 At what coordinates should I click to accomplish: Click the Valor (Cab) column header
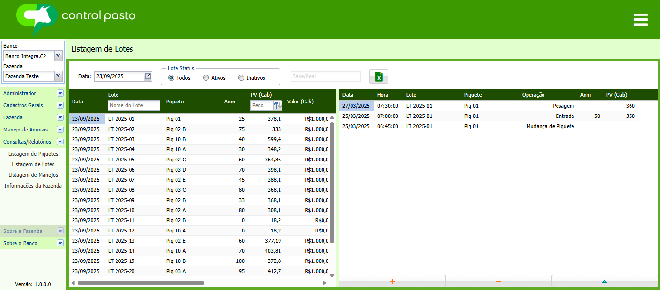pos(309,101)
